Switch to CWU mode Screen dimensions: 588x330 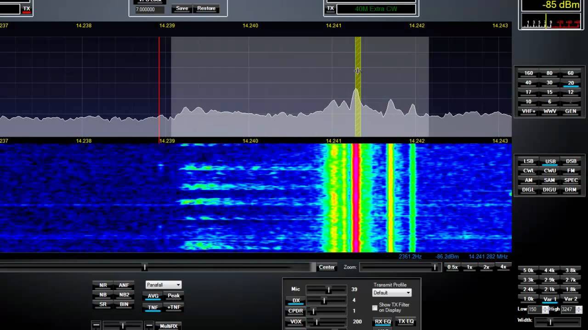pyautogui.click(x=549, y=170)
